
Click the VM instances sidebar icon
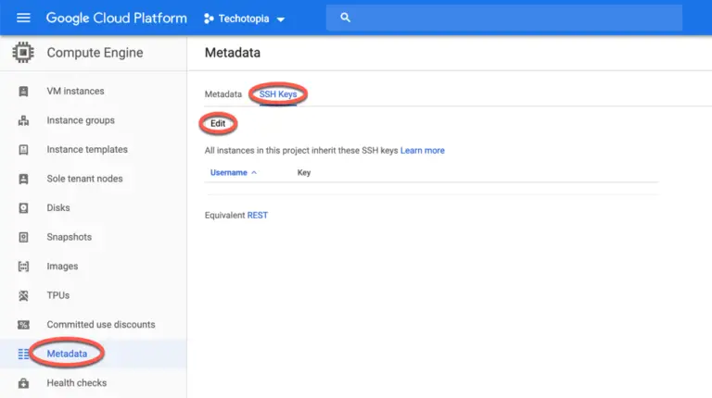click(x=24, y=92)
